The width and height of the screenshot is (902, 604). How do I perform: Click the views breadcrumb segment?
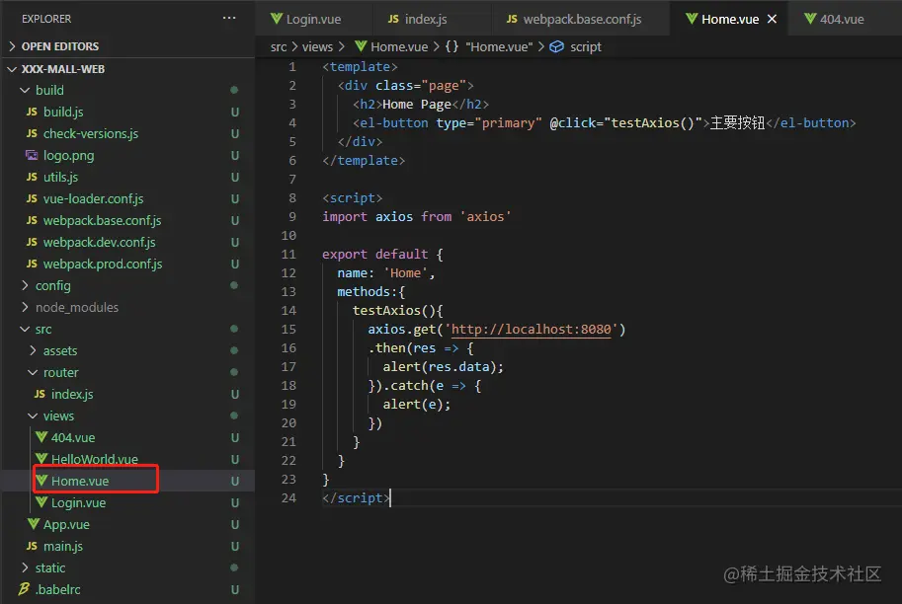point(317,46)
